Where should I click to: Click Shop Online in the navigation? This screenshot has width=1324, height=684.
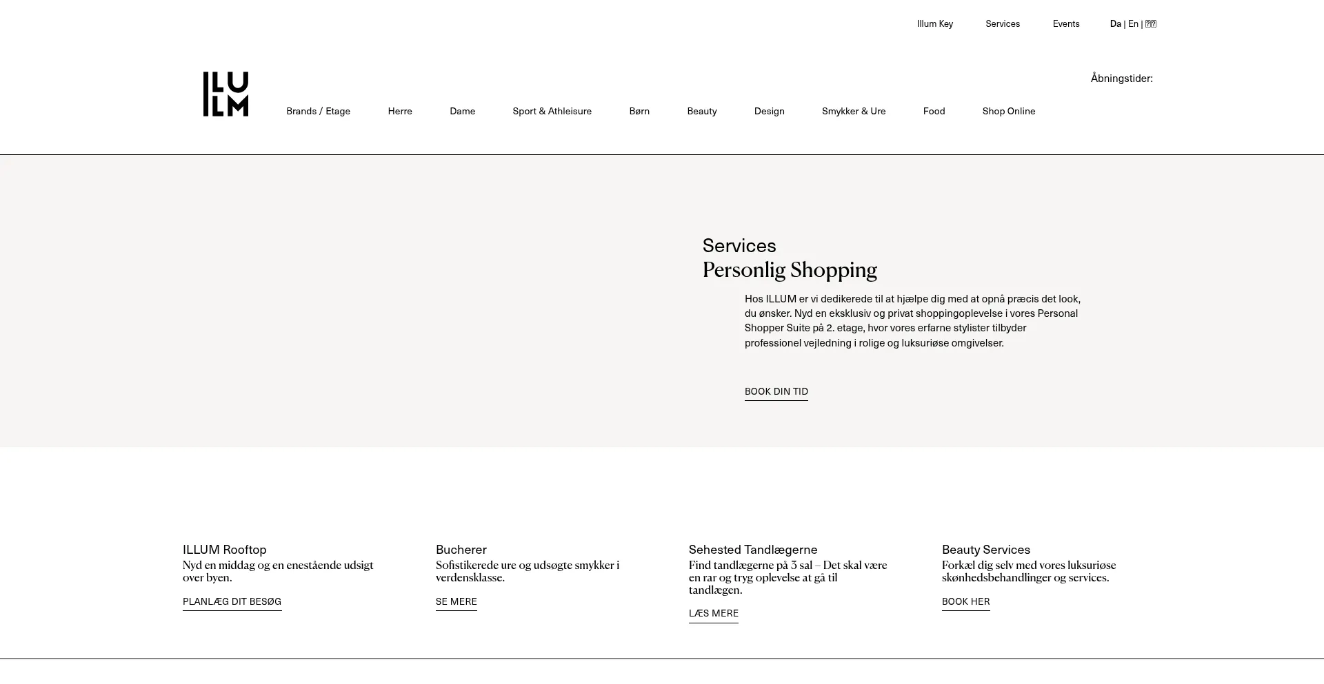coord(1008,111)
